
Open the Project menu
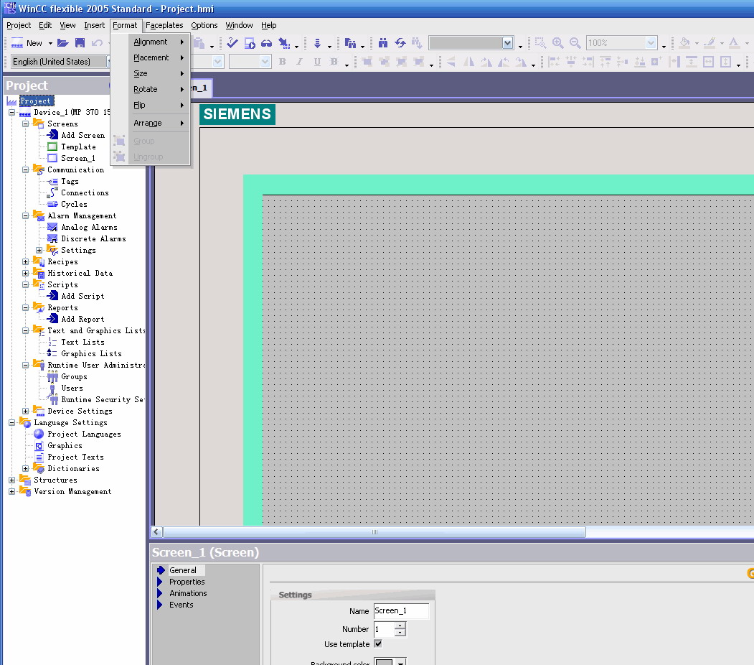point(19,26)
